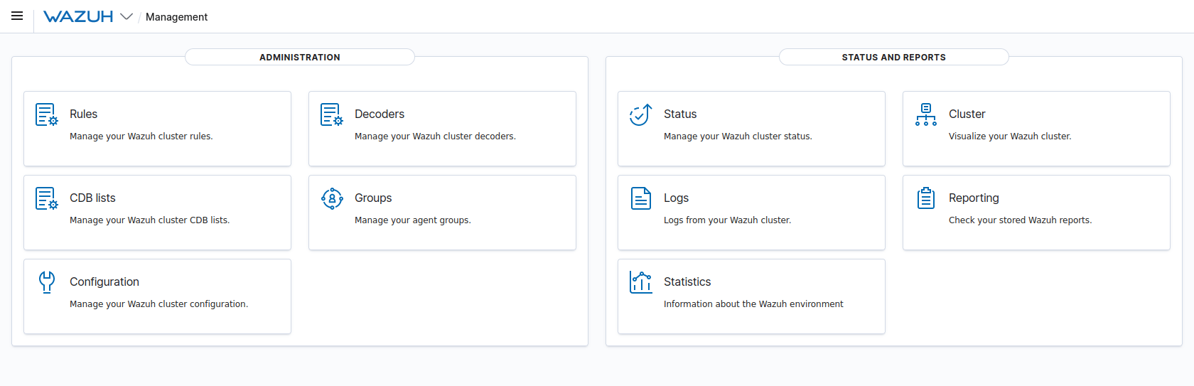
Task: Click the Logs document icon
Action: (x=640, y=198)
